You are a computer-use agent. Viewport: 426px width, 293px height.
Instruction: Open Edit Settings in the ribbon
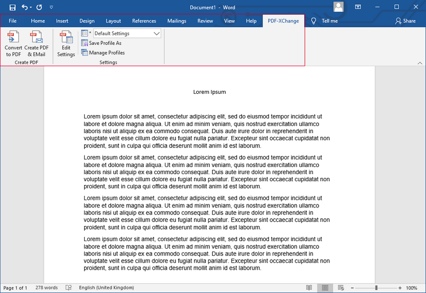click(66, 38)
